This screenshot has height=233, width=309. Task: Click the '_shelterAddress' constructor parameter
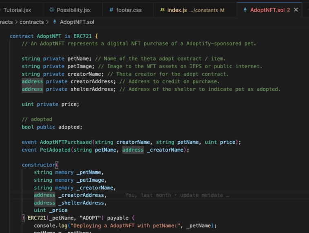(81, 203)
